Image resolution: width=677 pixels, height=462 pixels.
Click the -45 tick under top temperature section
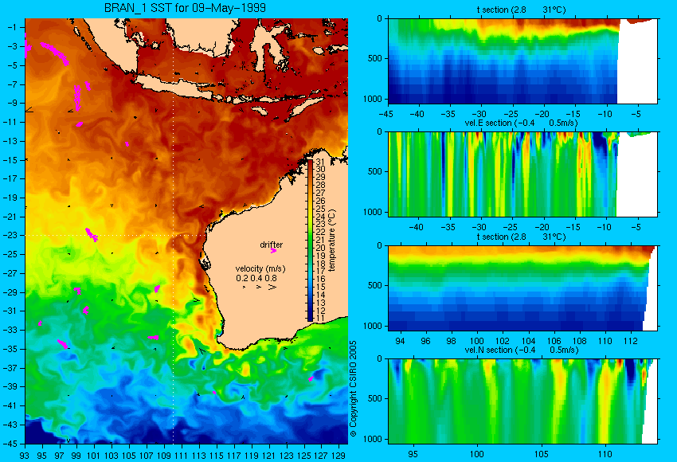pos(386,114)
